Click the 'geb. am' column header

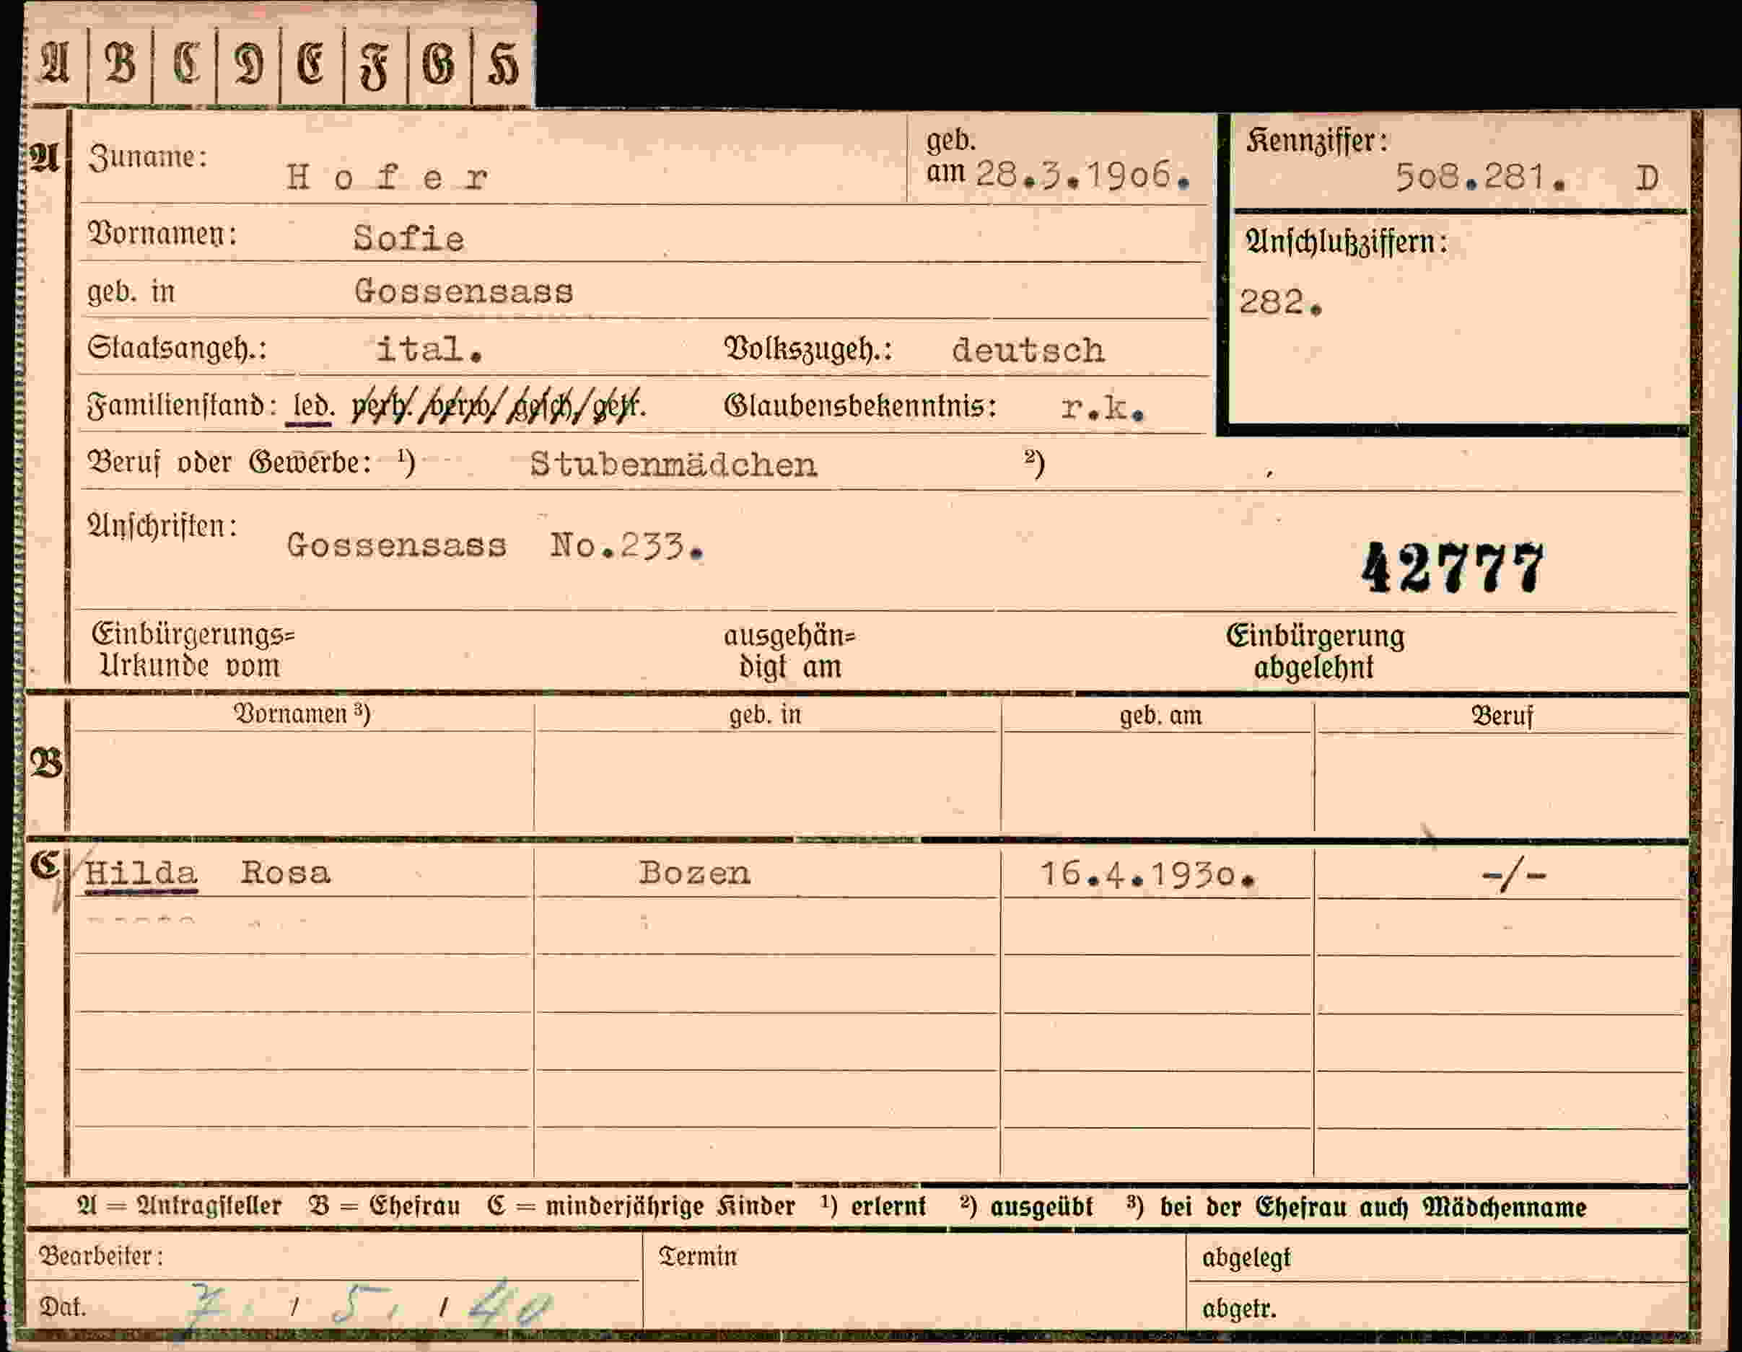coord(1160,716)
